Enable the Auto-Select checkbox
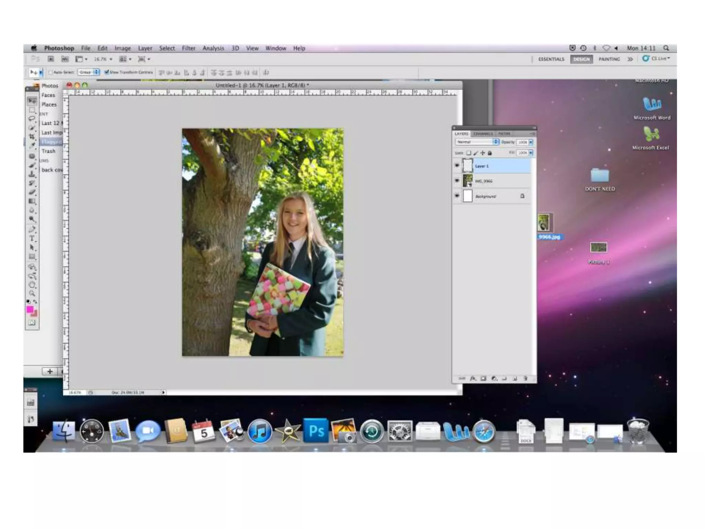705x529 pixels. click(51, 72)
